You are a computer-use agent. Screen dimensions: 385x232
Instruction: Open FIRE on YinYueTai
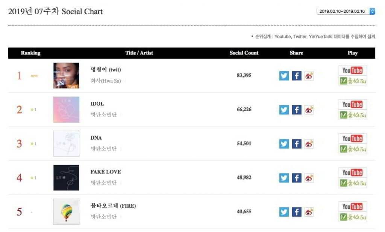[352, 217]
